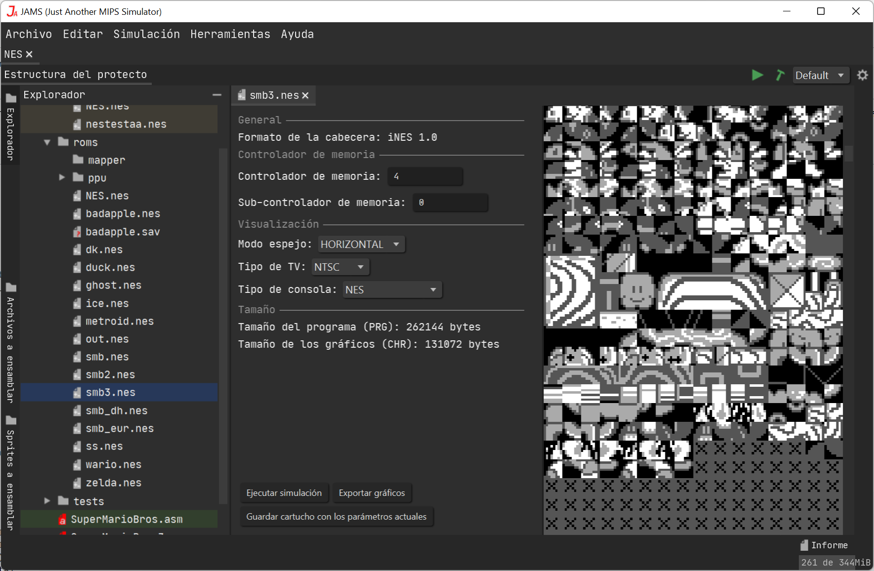The width and height of the screenshot is (874, 571).
Task: Collapse the roms folder tree node
Action: pos(47,142)
